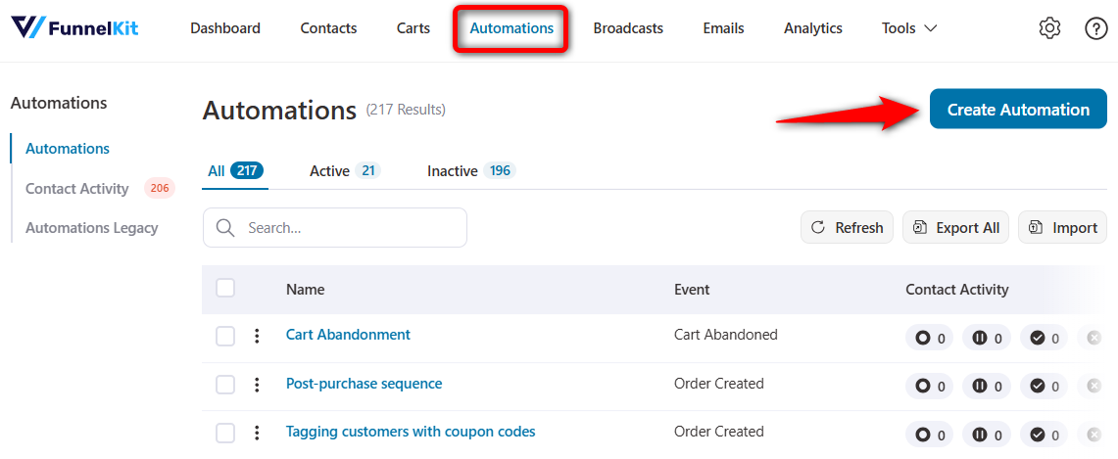Click the Cart Abandoned event cell

click(x=726, y=334)
